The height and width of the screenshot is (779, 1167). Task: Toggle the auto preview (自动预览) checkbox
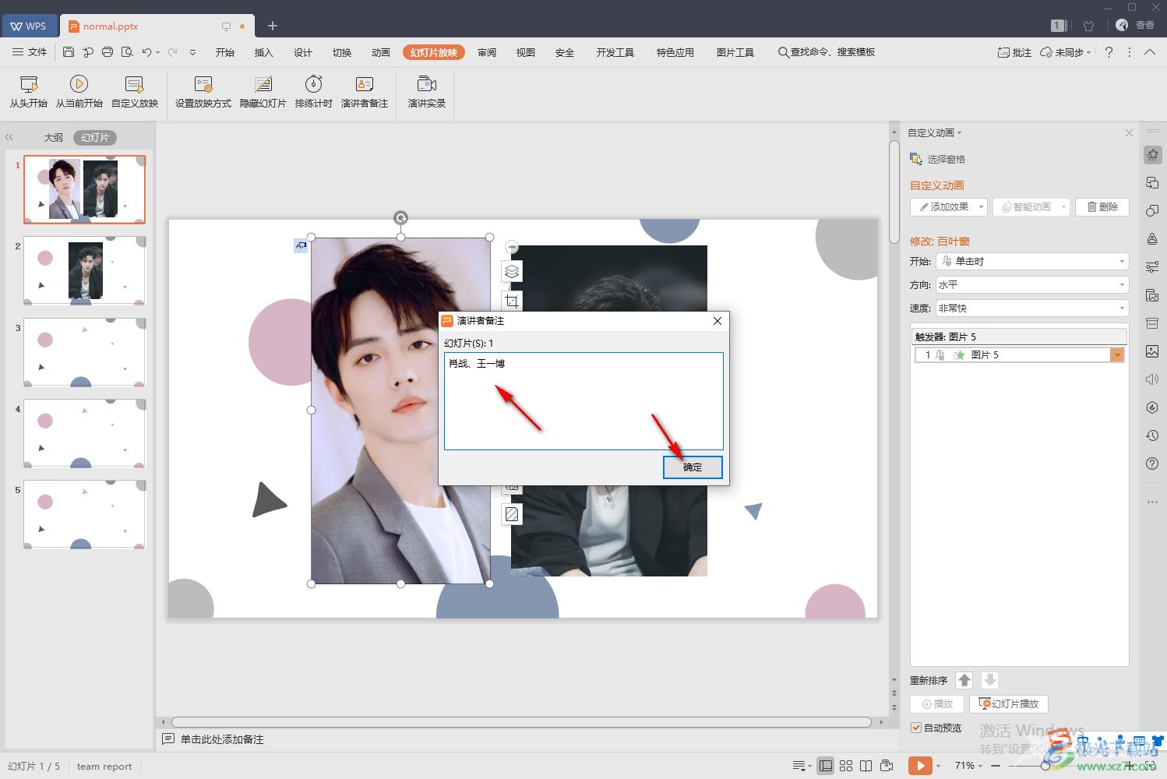point(916,728)
